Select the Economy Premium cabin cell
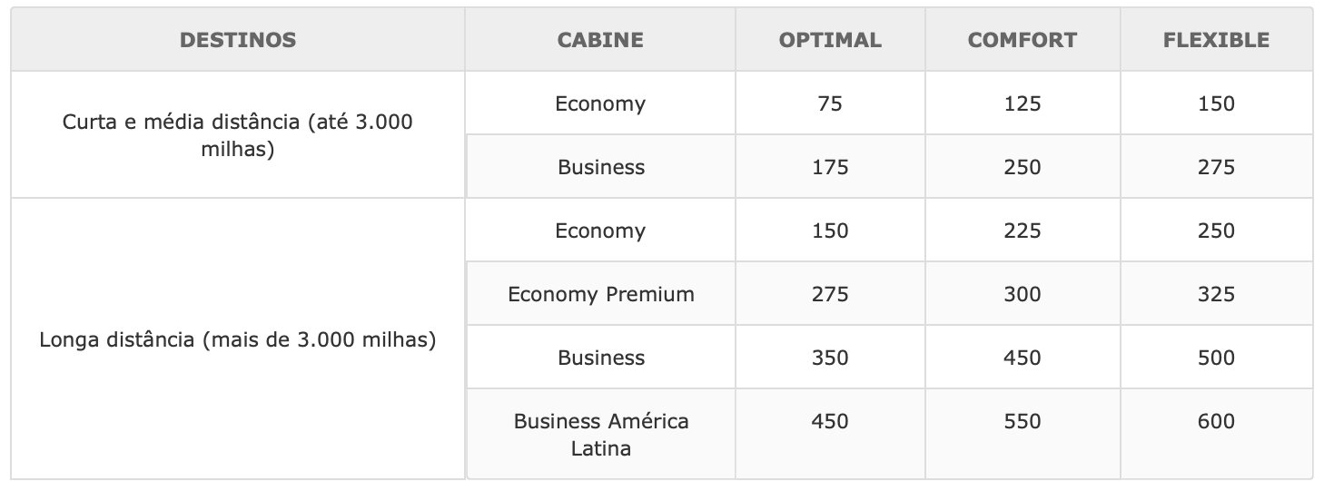The image size is (1324, 481). (600, 294)
